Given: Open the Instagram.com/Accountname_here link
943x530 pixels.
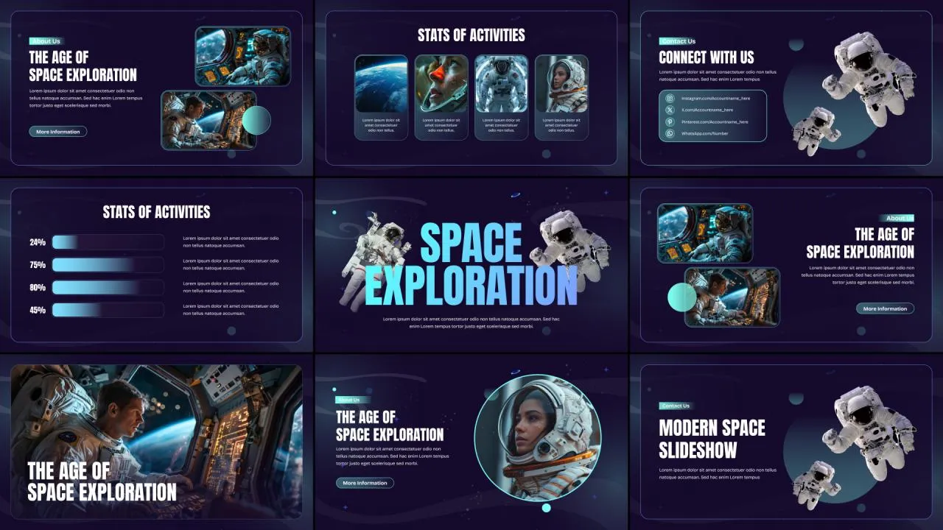Looking at the screenshot, I should tap(715, 98).
